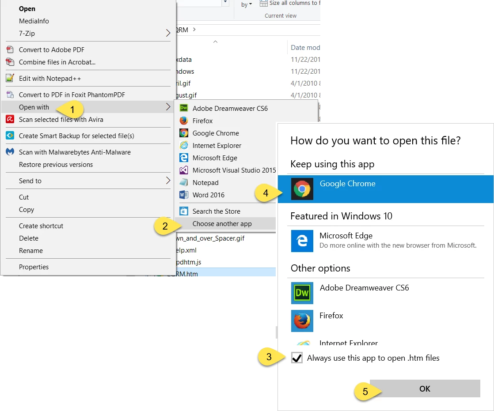This screenshot has height=411, width=494.
Task: Click the QRM breadcrumb in address bar
Action: tap(182, 30)
